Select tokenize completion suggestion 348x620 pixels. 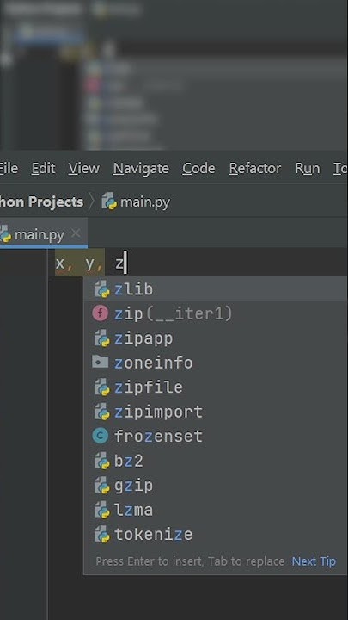216,534
